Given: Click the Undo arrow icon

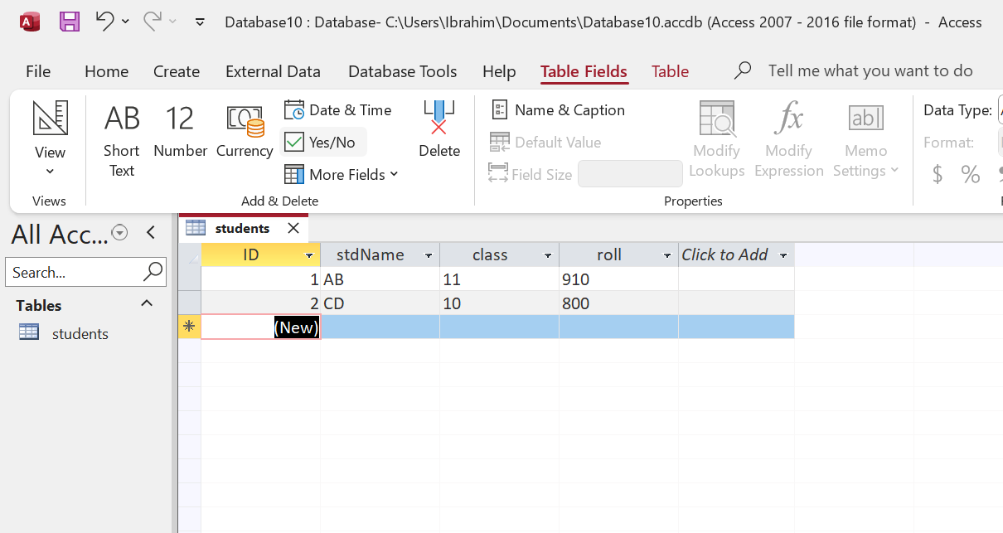Looking at the screenshot, I should click(x=104, y=22).
